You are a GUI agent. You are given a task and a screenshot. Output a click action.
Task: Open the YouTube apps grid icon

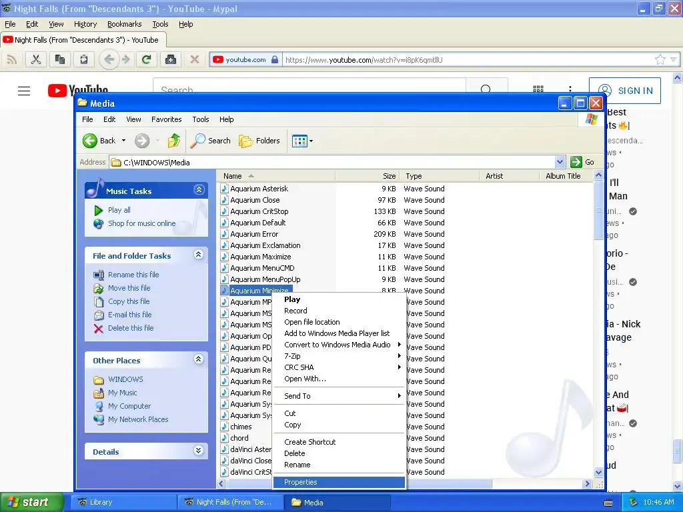point(538,89)
